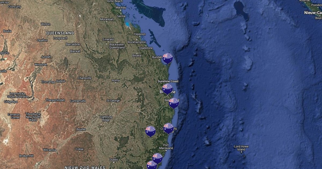Open upper flag marker below Port Macquarie

coord(157,158)
